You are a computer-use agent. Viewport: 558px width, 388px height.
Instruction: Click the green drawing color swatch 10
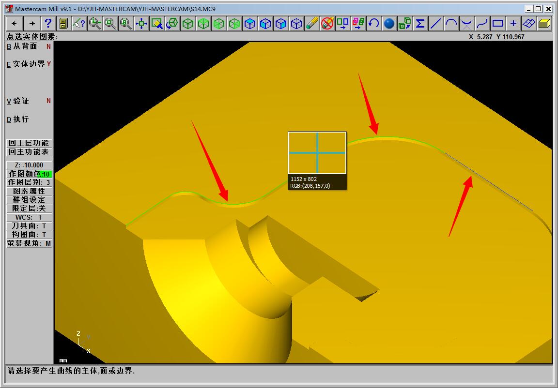tap(45, 174)
